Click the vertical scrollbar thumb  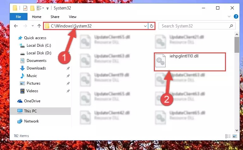point(237,45)
